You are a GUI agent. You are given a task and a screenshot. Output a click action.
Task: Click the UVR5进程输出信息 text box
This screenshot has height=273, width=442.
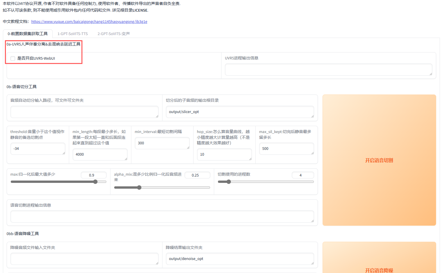(x=329, y=70)
